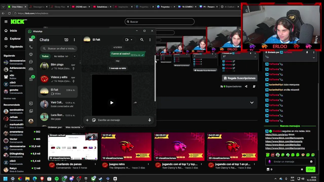Forward the video message

point(135,103)
